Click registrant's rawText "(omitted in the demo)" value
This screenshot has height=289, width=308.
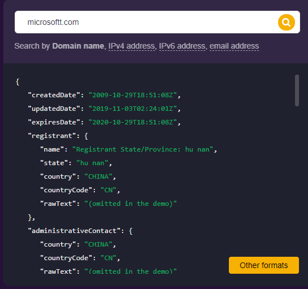131,204
